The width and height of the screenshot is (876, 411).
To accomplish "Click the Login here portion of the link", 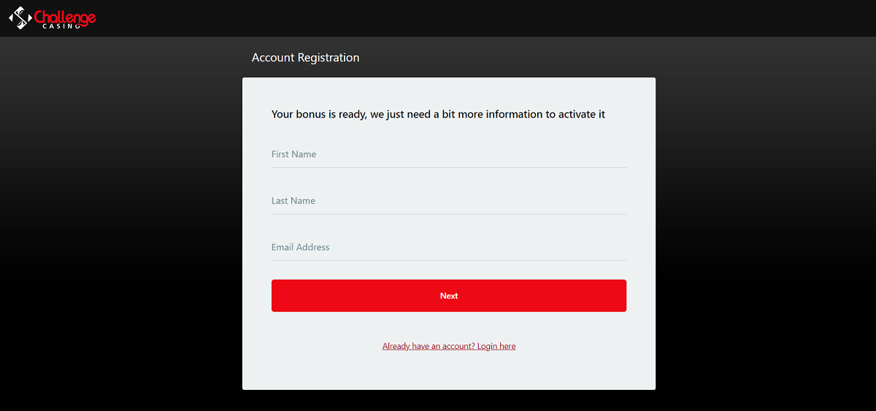I will 496,346.
